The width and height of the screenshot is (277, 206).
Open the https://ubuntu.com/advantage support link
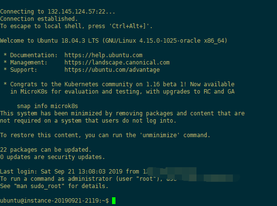coord(112,70)
